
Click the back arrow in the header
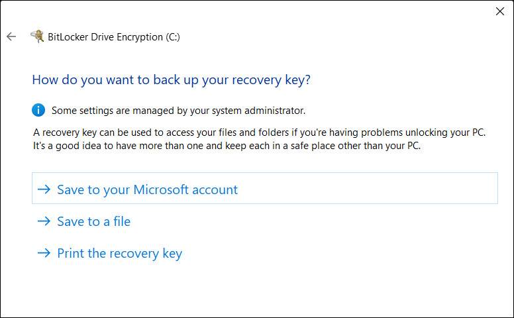point(11,37)
